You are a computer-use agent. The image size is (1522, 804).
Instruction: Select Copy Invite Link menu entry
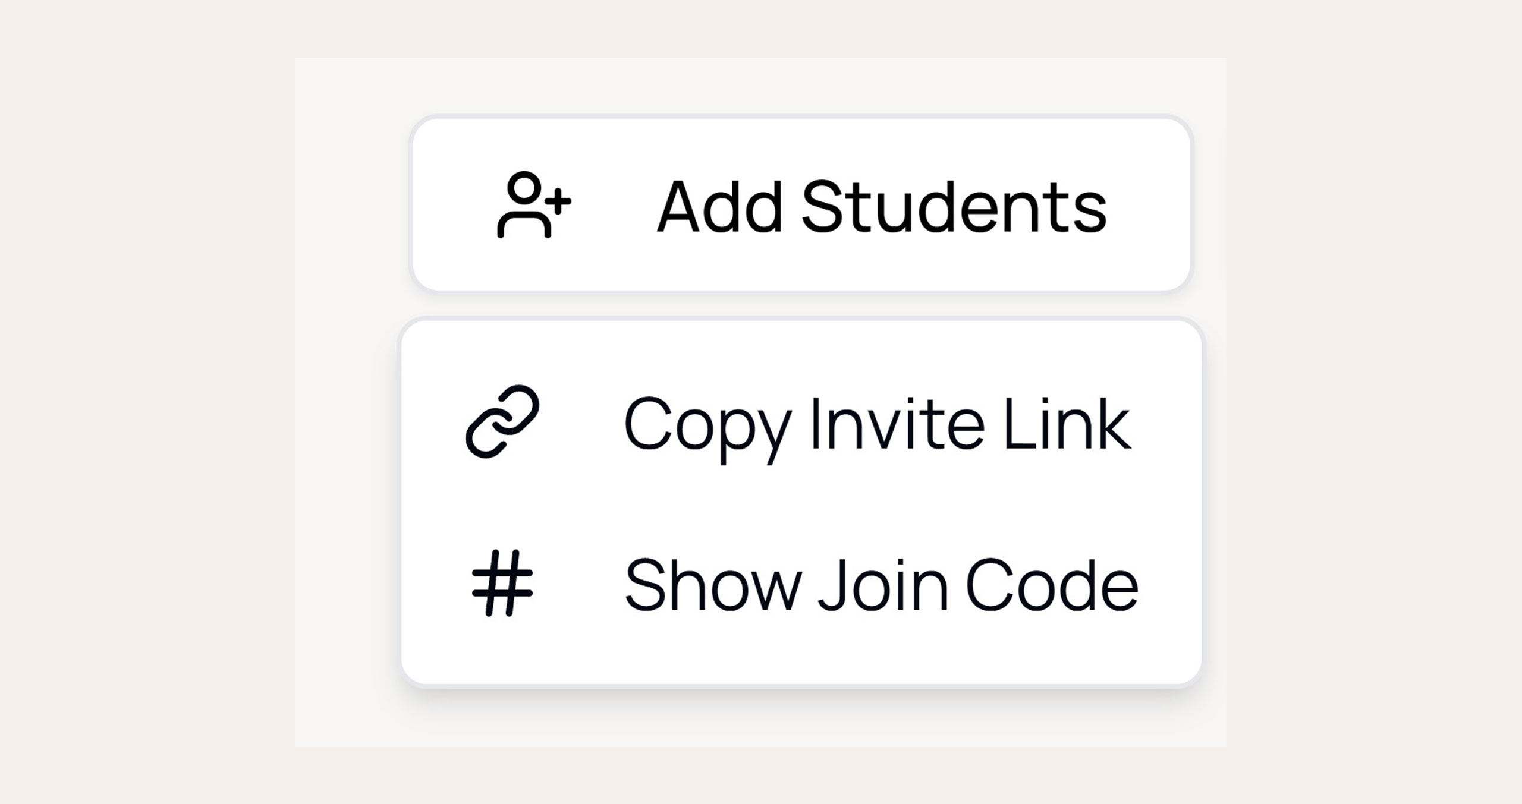(801, 423)
